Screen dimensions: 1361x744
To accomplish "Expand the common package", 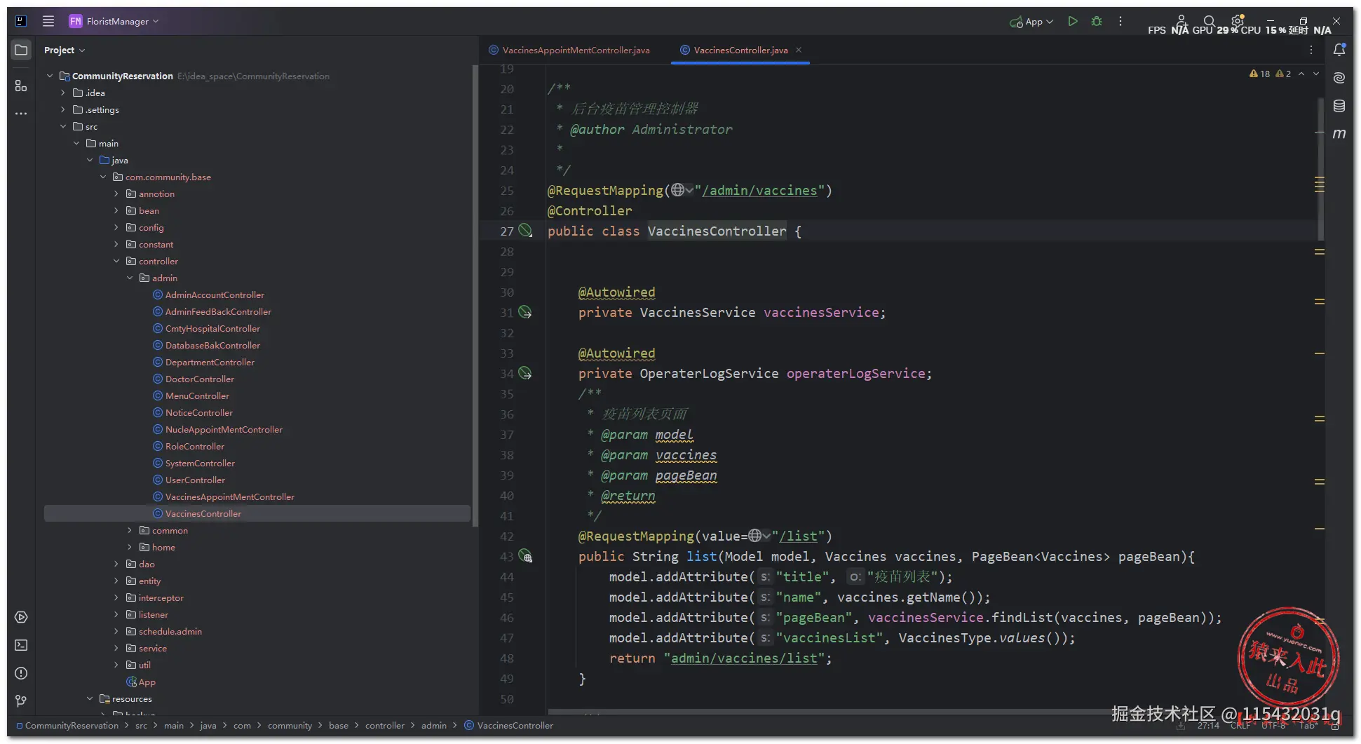I will (x=130, y=530).
